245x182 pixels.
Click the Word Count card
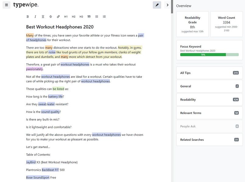pos(226,24)
